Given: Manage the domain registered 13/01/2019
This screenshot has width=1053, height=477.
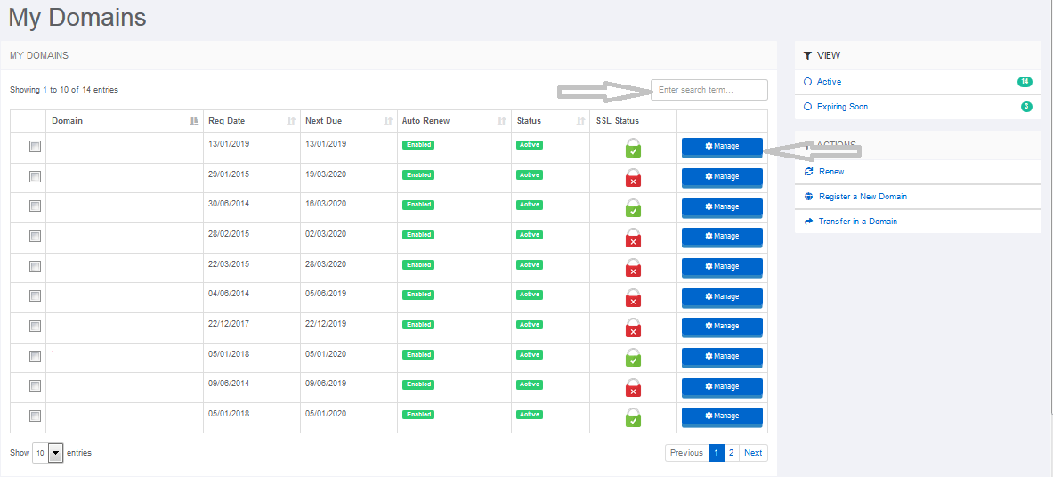Looking at the screenshot, I should point(722,147).
